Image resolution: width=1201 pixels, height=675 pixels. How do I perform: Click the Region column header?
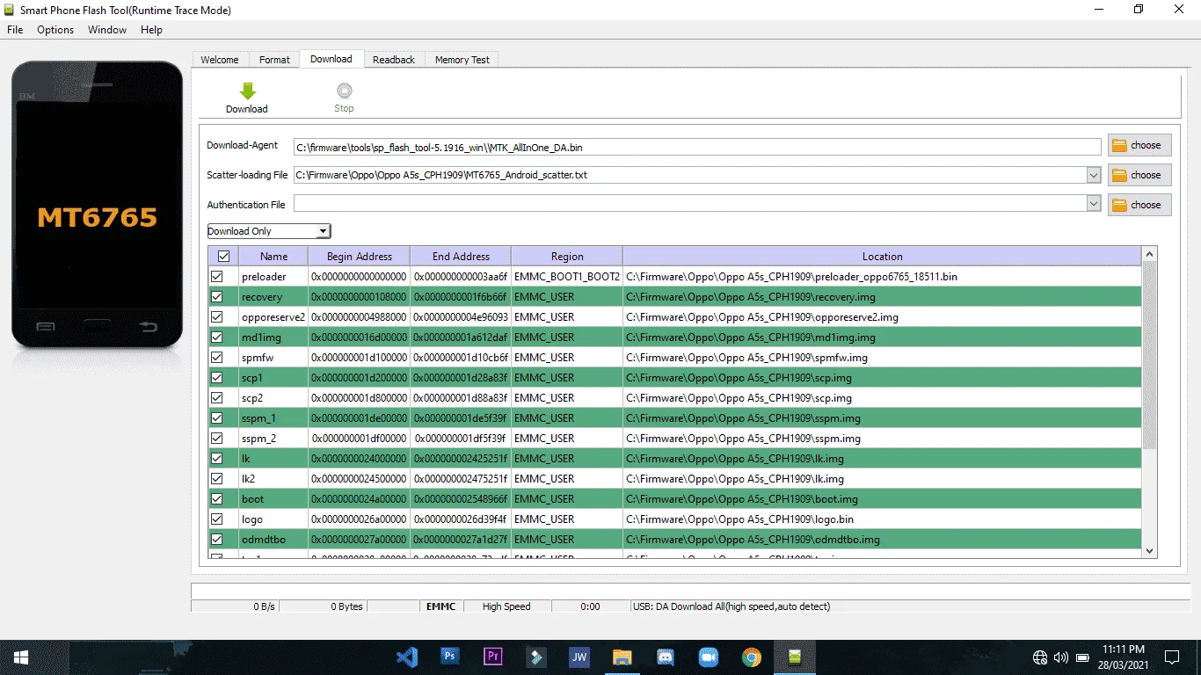click(567, 257)
